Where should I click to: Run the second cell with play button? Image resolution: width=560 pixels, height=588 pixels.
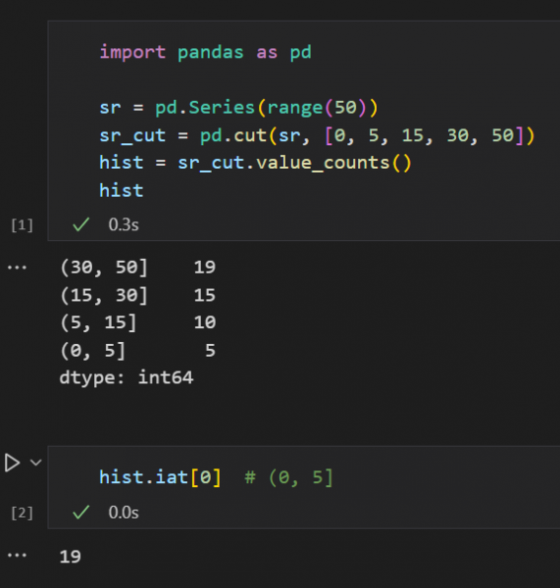pyautogui.click(x=13, y=463)
